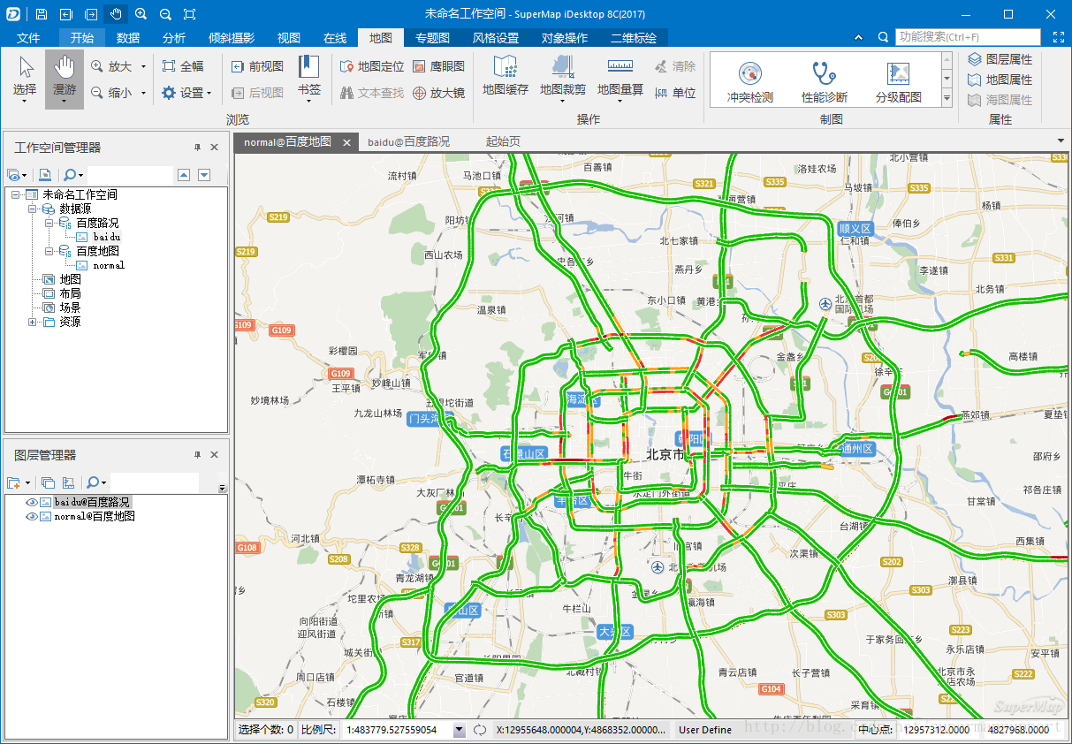Click the previous view icon in the title bar
The width and height of the screenshot is (1072, 744).
click(x=66, y=14)
